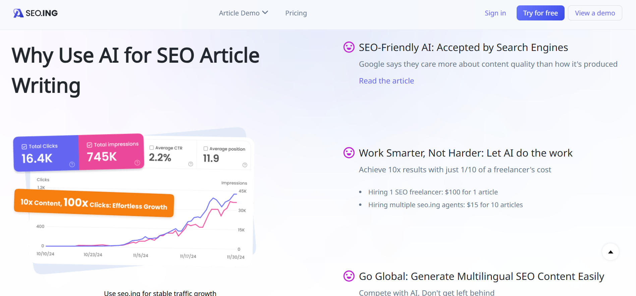Click the Try for free button
Image resolution: width=636 pixels, height=296 pixels.
[x=540, y=13]
